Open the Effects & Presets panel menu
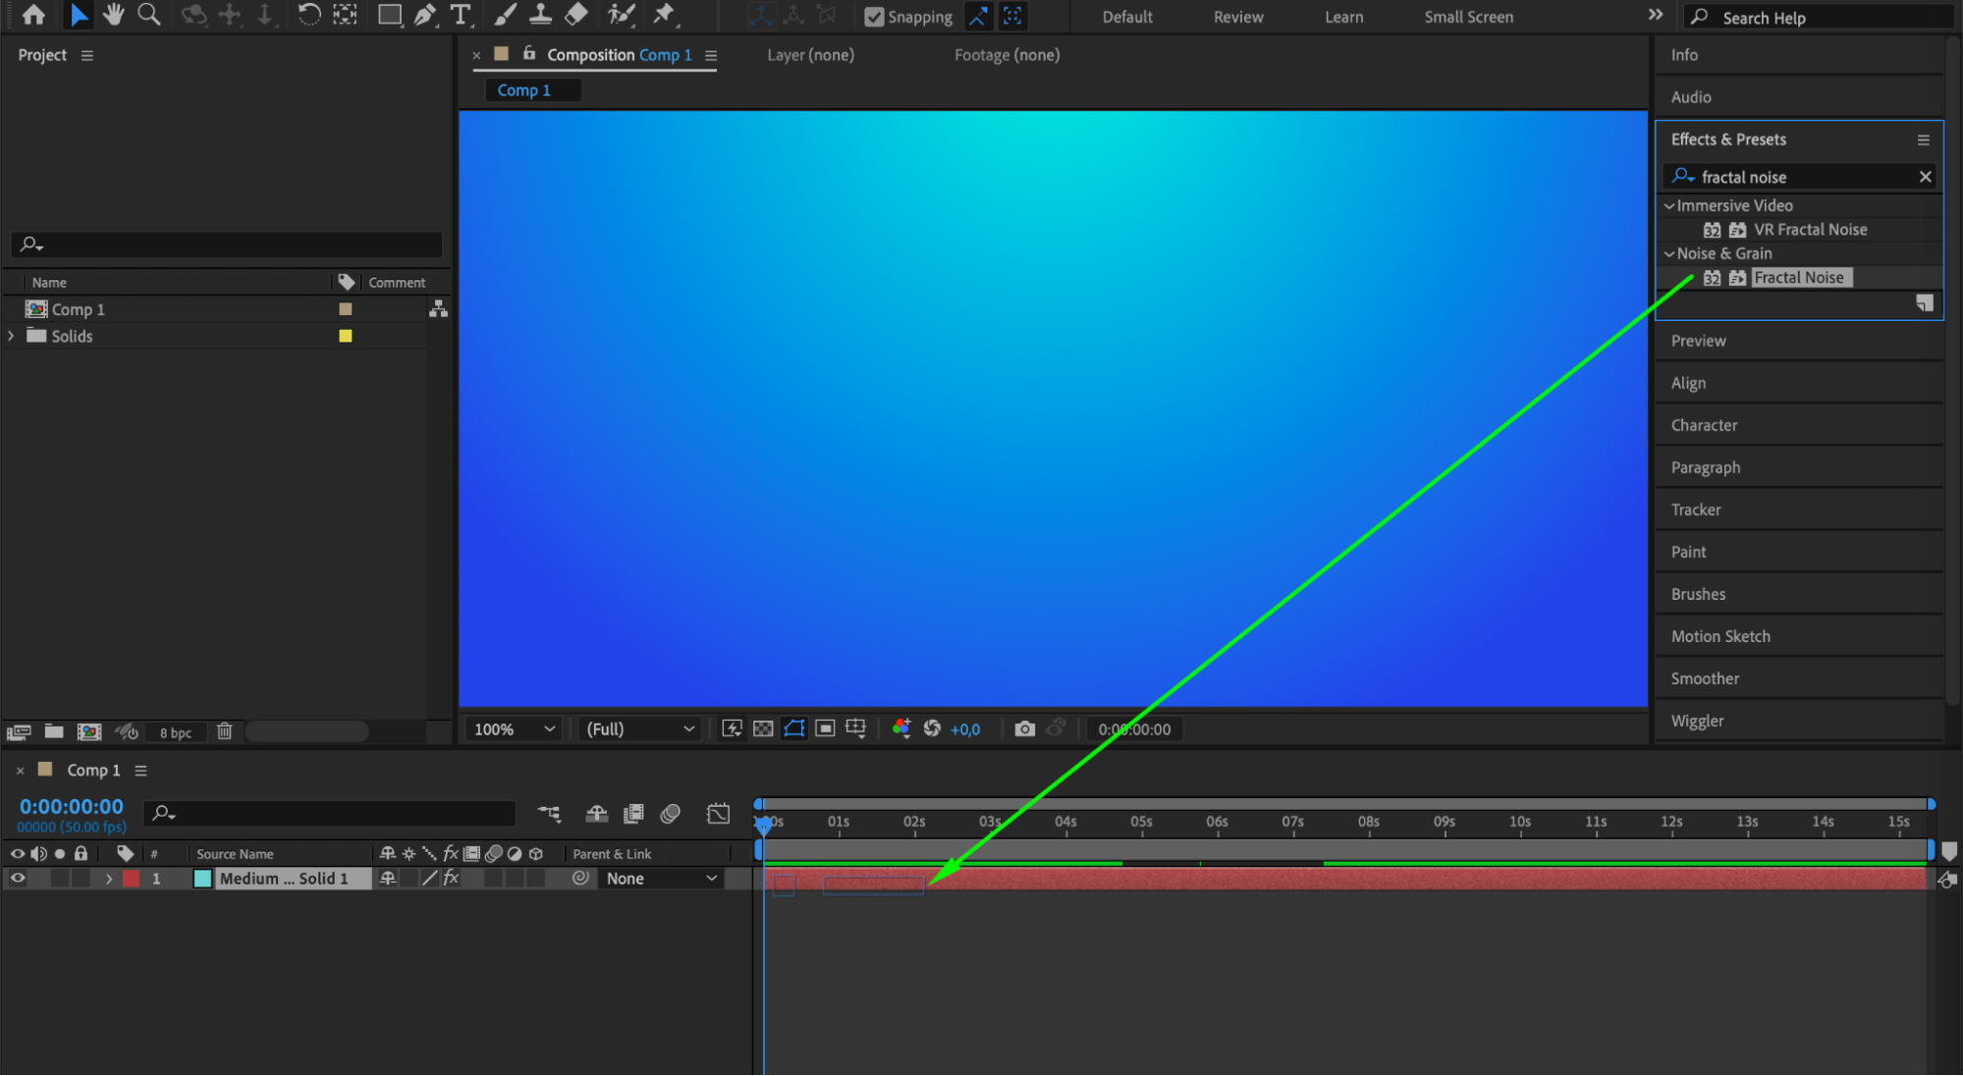This screenshot has height=1076, width=1963. coord(1923,139)
